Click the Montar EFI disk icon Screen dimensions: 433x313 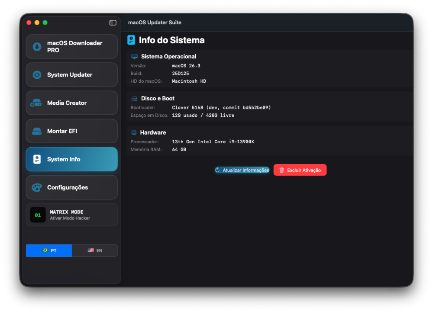37,131
